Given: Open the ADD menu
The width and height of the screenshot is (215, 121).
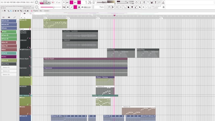Looking at the screenshot, I should [8, 2].
